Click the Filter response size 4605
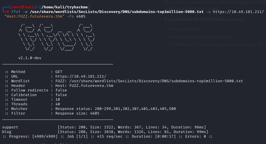This screenshot has height=144, width=266. pos(77,113)
